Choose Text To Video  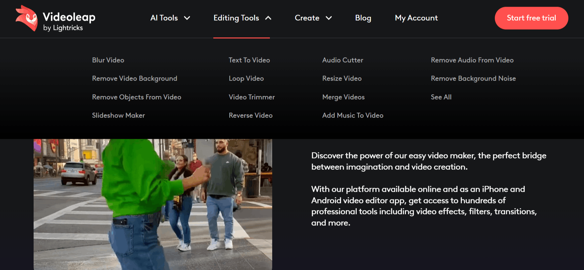tap(249, 60)
